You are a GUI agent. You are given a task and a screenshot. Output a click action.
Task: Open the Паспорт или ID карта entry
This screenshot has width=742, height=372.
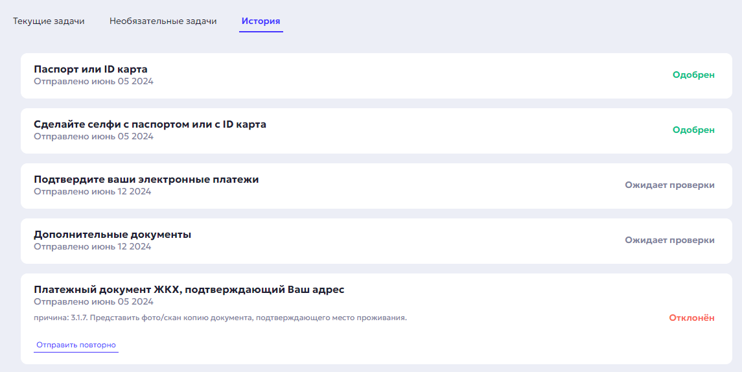click(91, 69)
